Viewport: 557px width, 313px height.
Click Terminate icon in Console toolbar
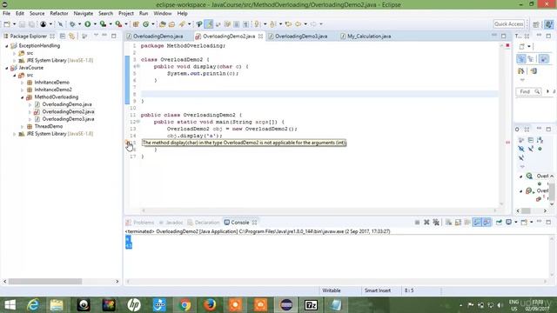tap(417, 223)
